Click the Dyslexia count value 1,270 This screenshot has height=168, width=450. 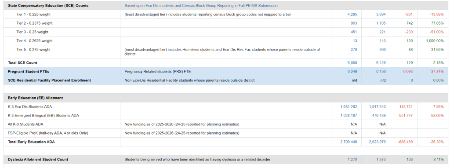click(352, 159)
